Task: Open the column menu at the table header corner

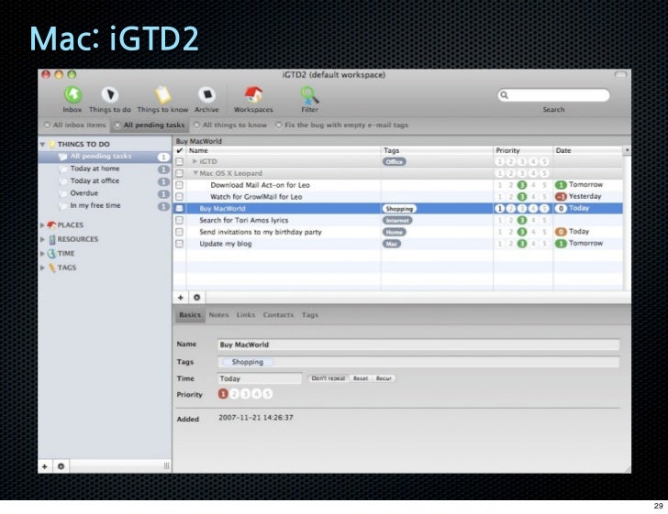Action: point(627,150)
